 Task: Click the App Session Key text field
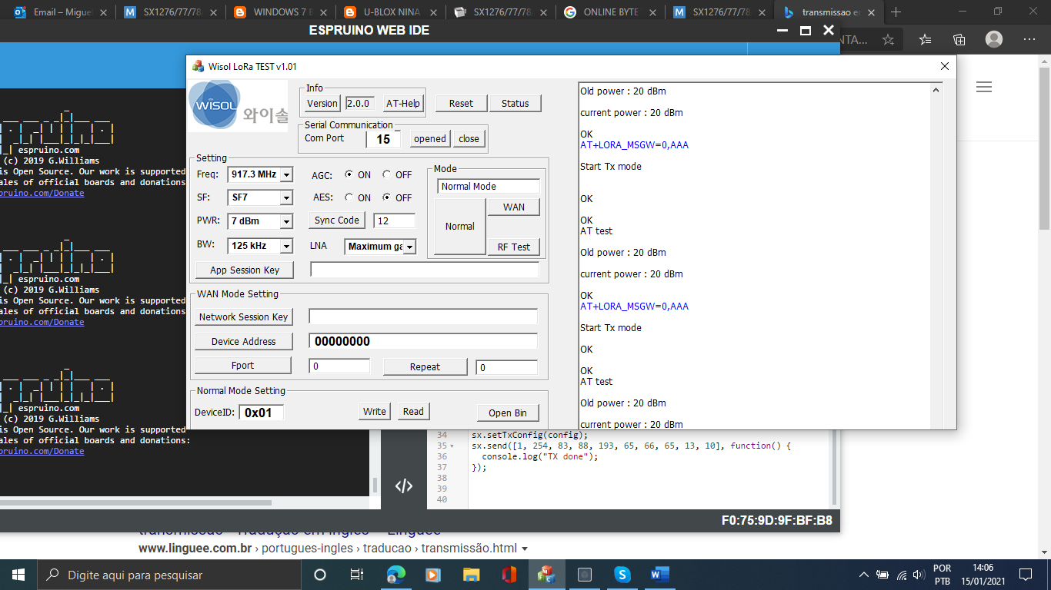point(425,270)
